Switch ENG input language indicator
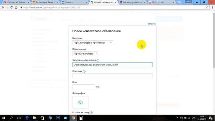 [x=193, y=118]
